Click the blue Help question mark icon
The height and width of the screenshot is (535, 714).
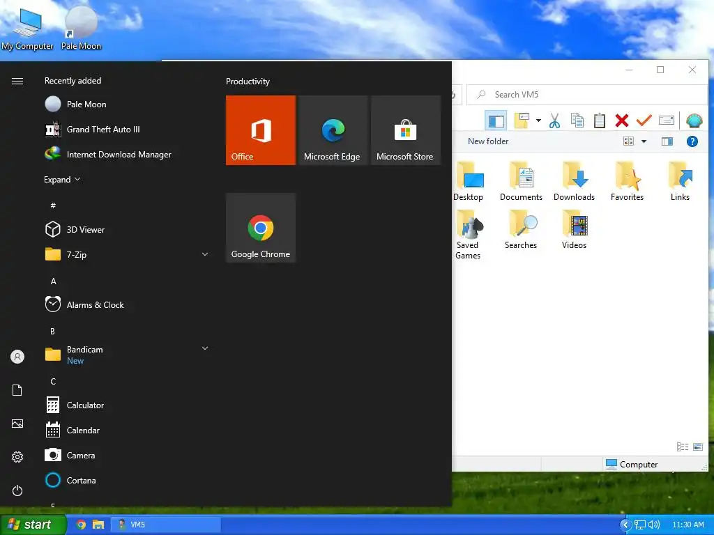point(692,141)
